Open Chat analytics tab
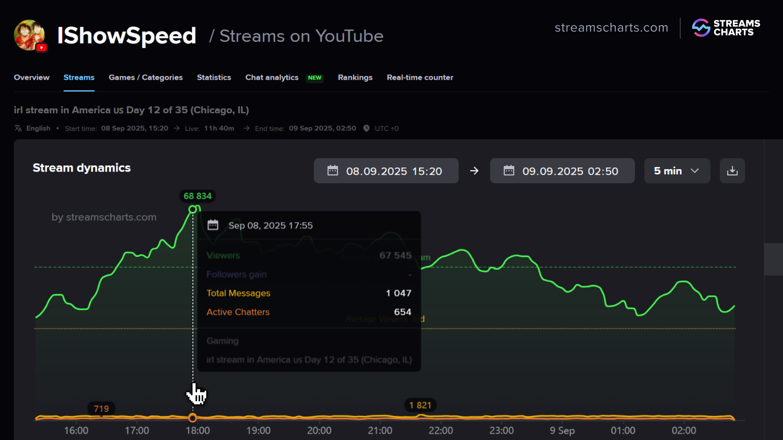The height and width of the screenshot is (440, 783). (272, 77)
